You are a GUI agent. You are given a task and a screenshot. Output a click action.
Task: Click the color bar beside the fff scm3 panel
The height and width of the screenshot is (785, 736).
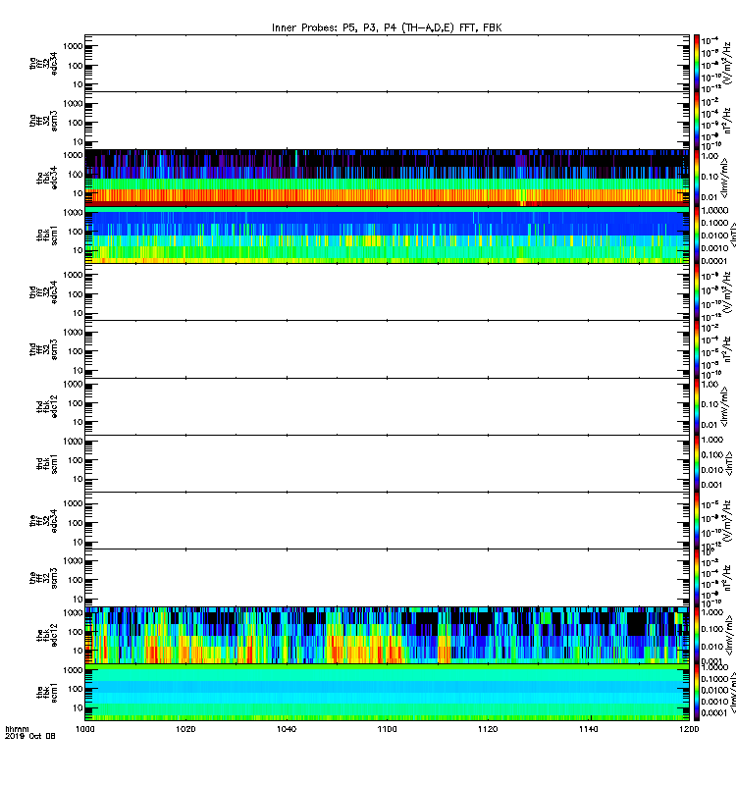pyautogui.click(x=697, y=578)
